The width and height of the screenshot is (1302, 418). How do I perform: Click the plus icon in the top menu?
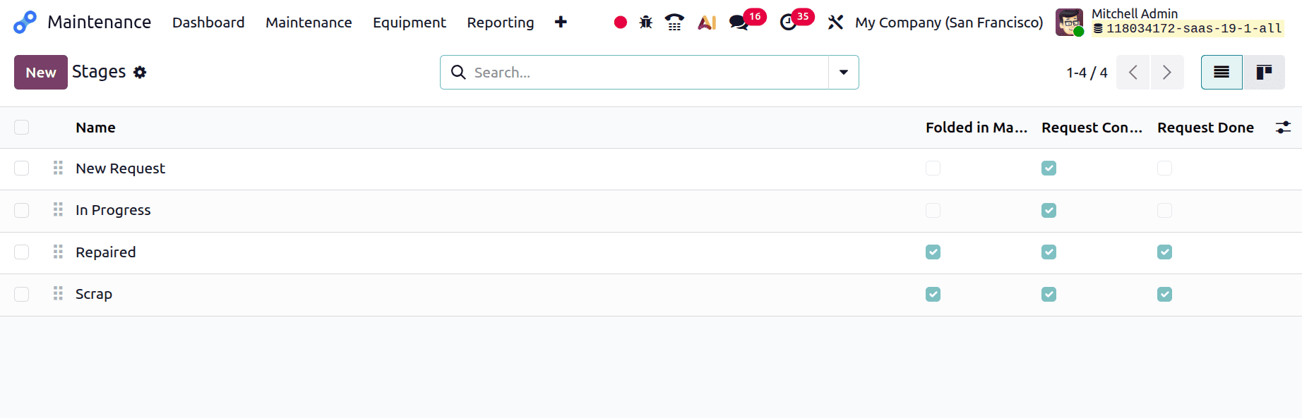(561, 23)
